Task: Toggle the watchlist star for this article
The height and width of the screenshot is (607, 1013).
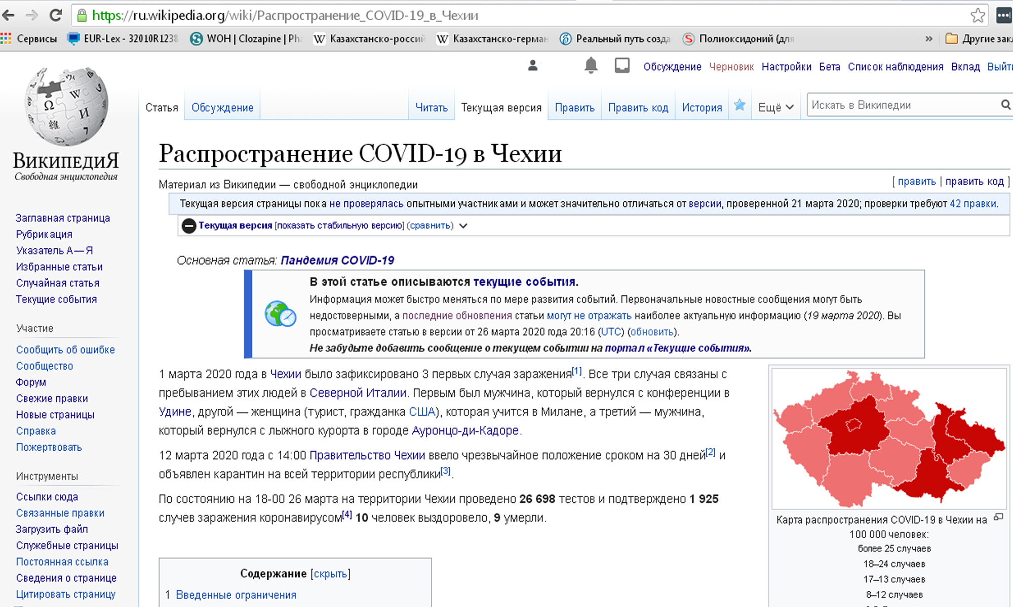Action: [x=739, y=105]
